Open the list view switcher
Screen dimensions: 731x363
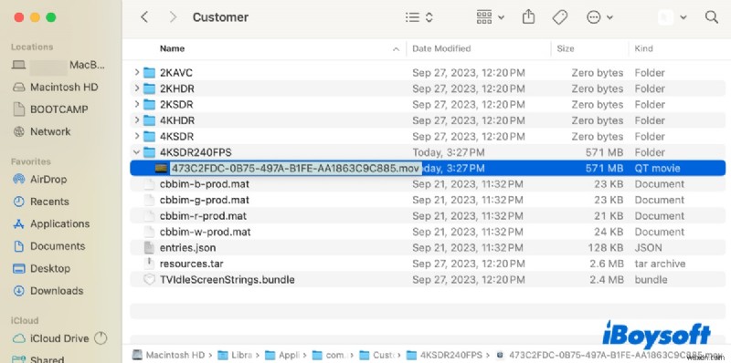pos(419,17)
